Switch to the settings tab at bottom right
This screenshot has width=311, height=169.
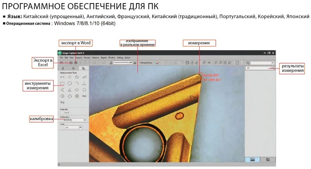coord(268,159)
